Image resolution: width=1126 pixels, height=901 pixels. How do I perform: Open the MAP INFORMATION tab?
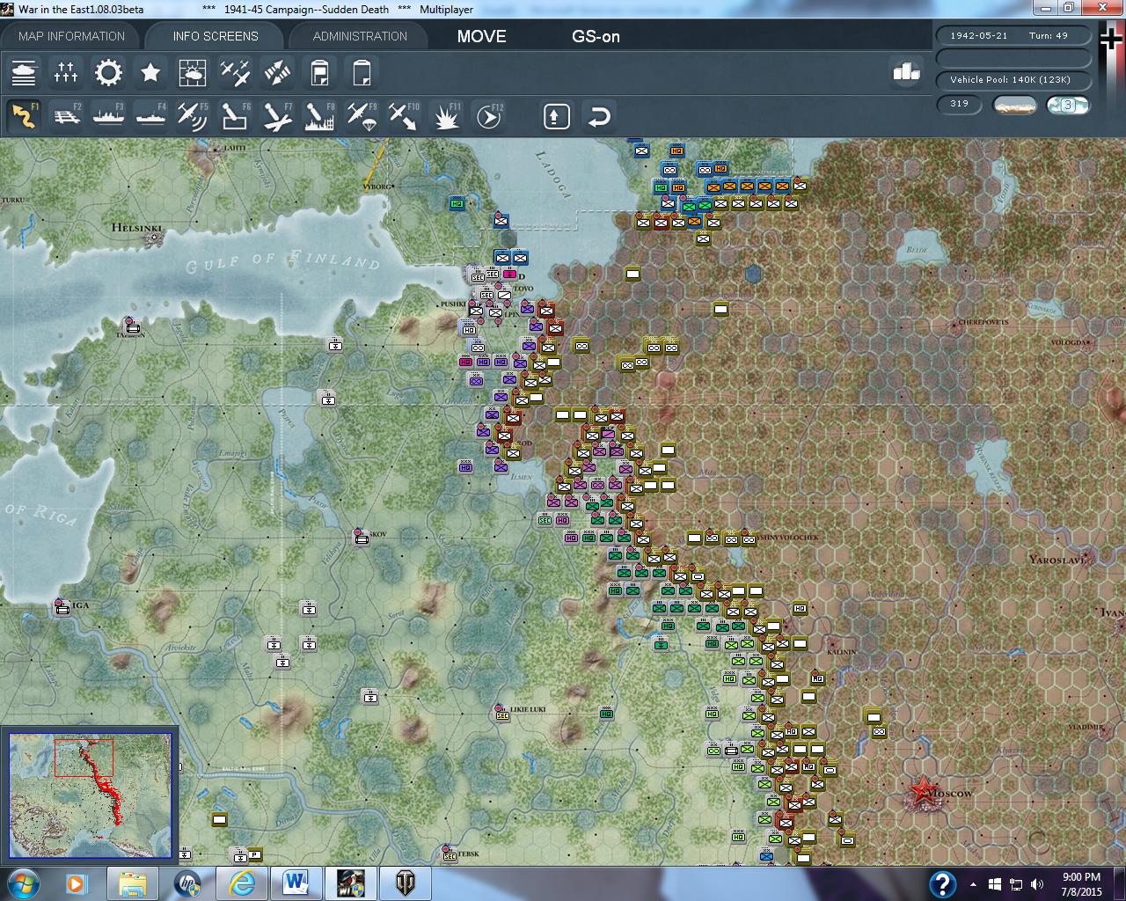pyautogui.click(x=72, y=36)
